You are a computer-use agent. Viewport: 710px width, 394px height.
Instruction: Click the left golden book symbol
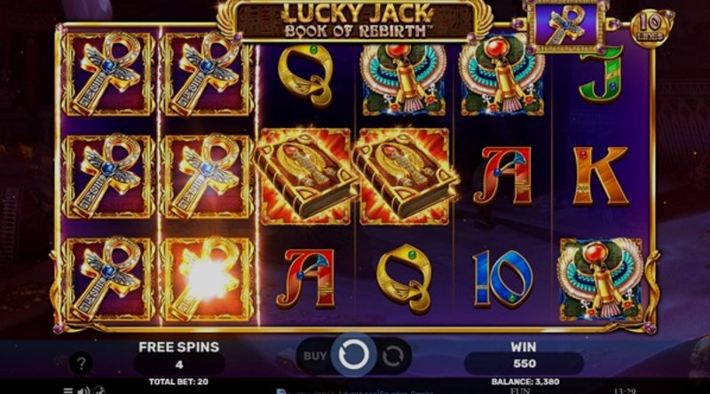coord(304,176)
